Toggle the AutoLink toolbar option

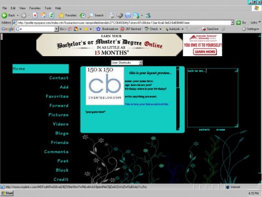174,29
